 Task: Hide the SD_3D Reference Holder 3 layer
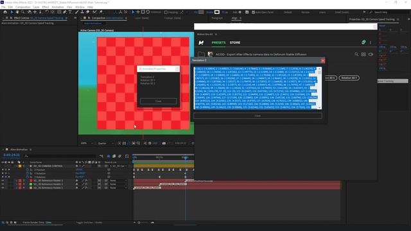click(x=3, y=180)
